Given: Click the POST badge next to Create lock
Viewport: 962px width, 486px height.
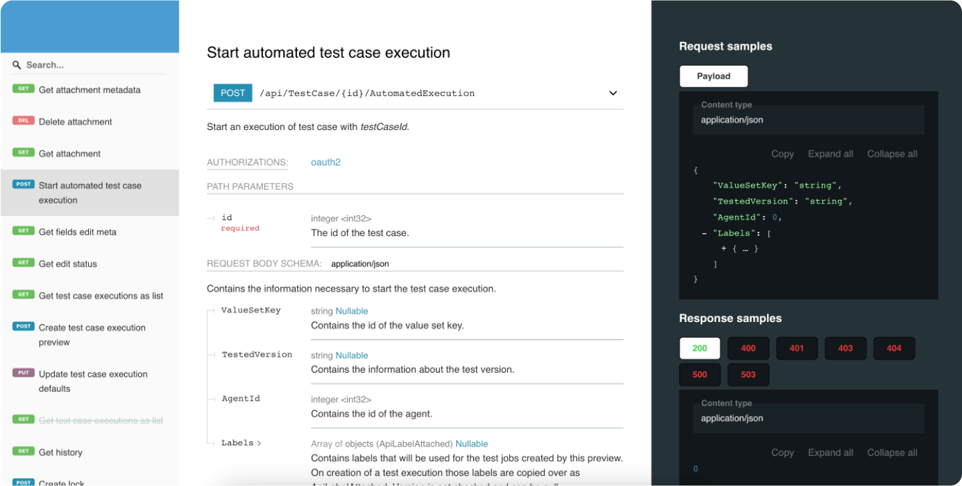Looking at the screenshot, I should (x=23, y=482).
